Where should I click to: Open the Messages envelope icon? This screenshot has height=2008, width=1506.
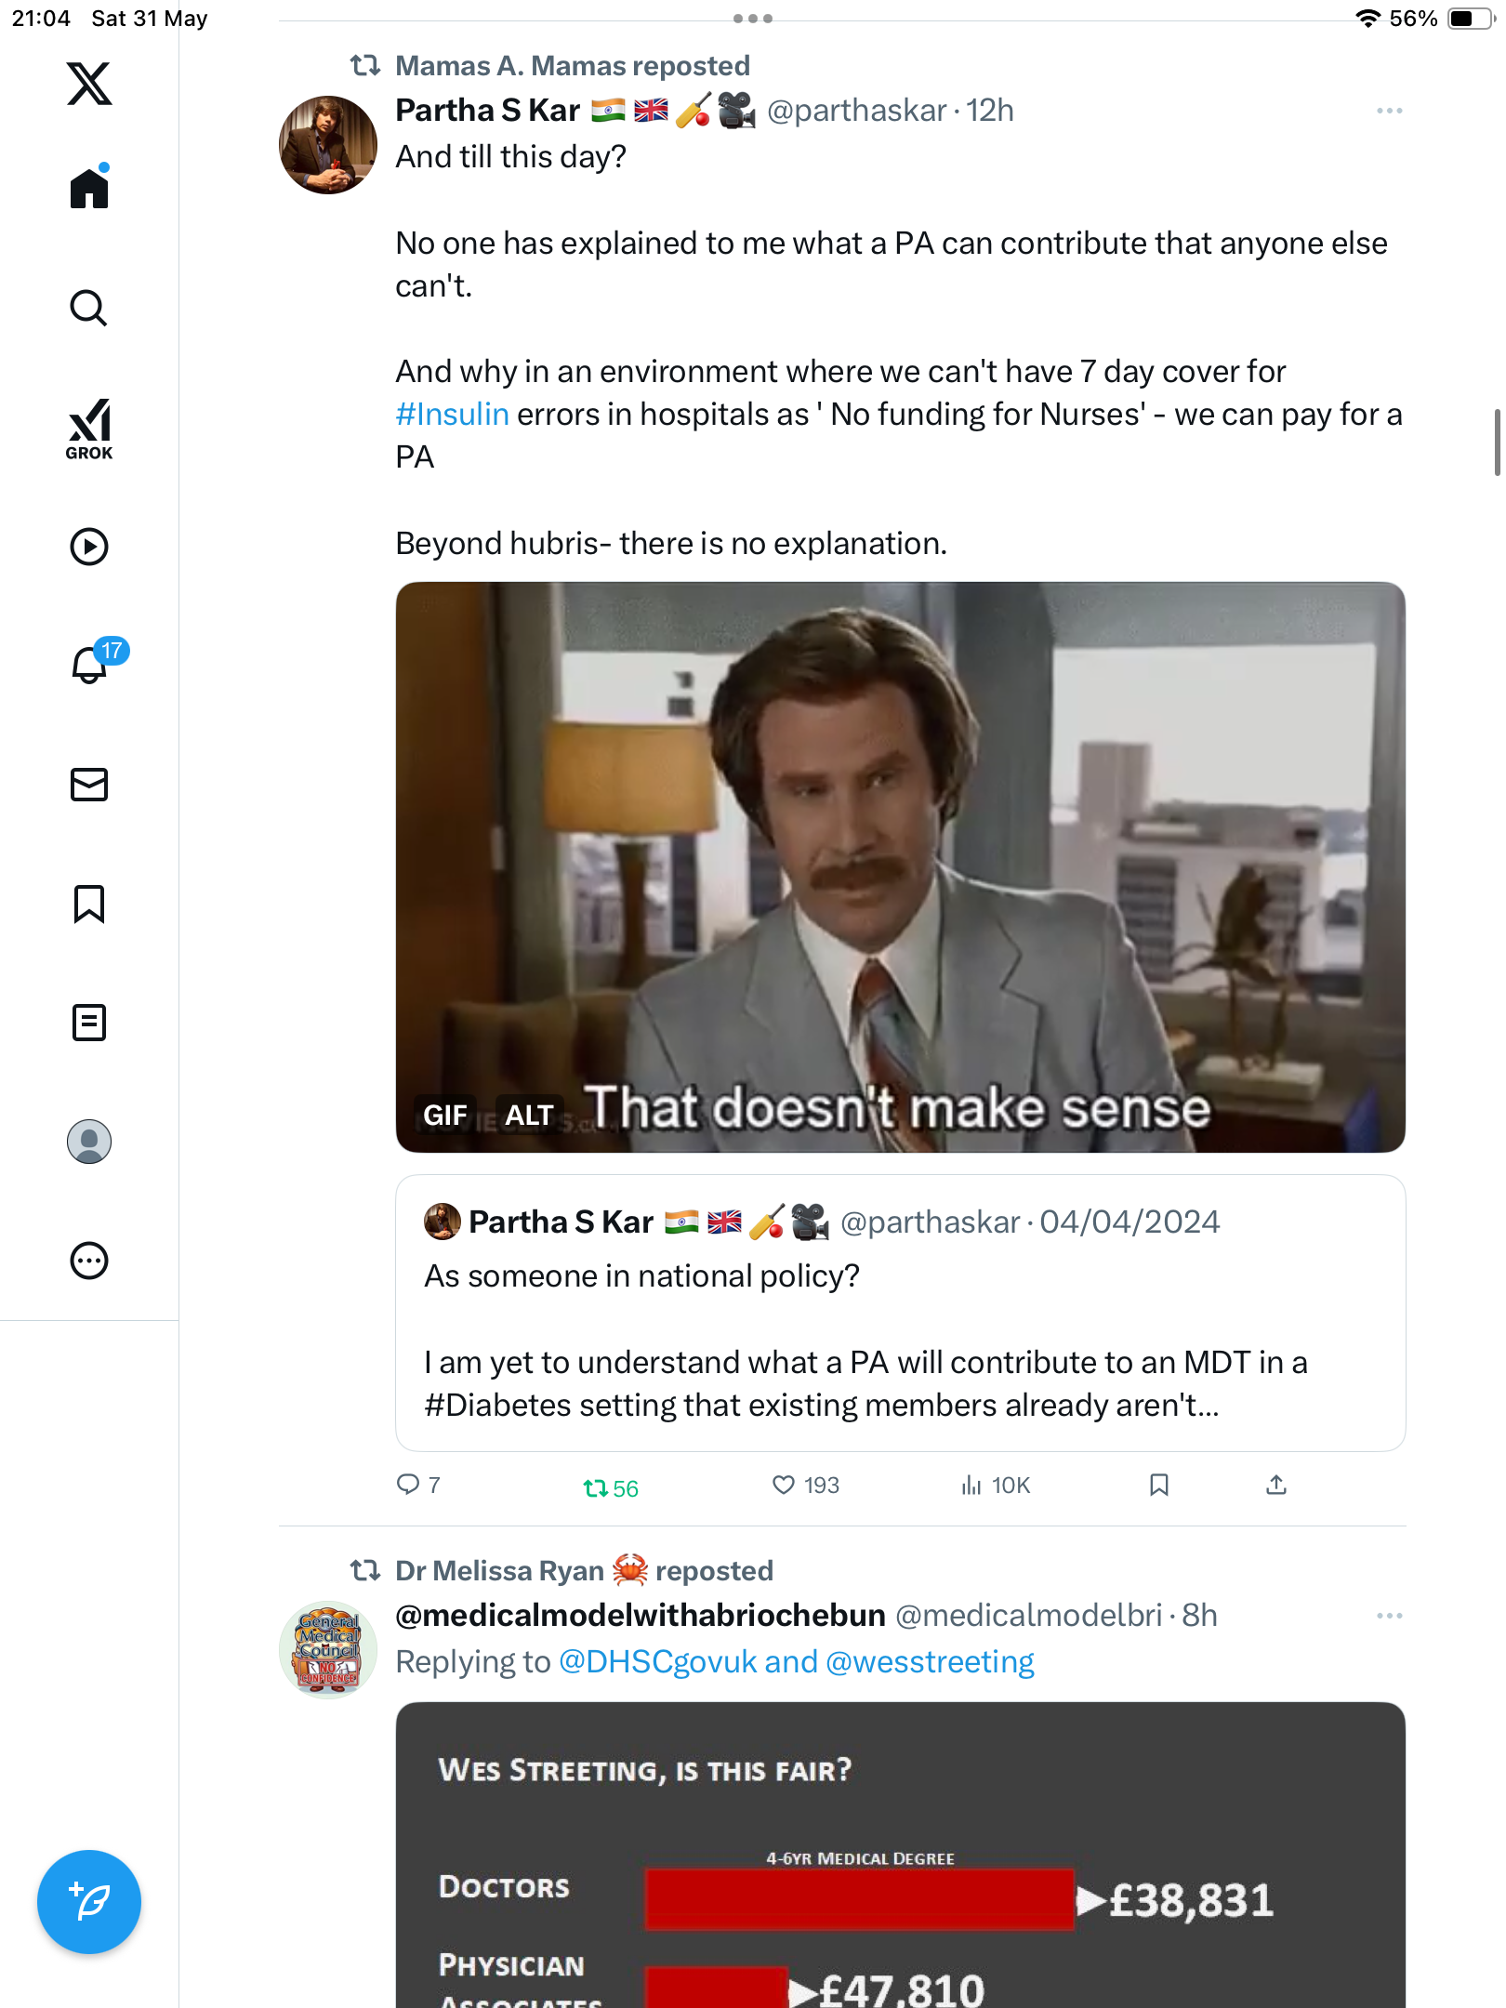pyautogui.click(x=89, y=785)
